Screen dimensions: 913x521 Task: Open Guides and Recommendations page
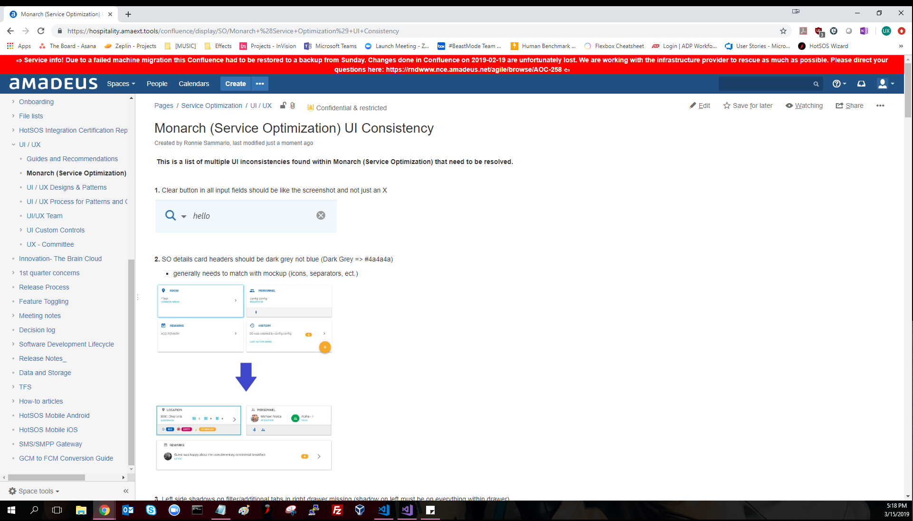(72, 159)
